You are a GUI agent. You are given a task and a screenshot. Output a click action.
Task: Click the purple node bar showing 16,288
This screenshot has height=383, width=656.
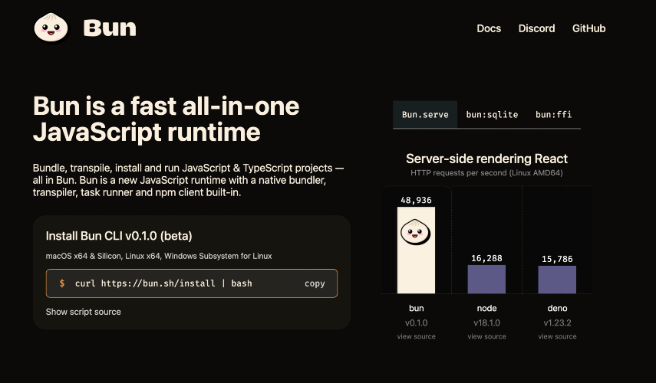486,279
